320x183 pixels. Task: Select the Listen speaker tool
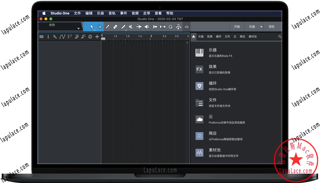coord(147,27)
